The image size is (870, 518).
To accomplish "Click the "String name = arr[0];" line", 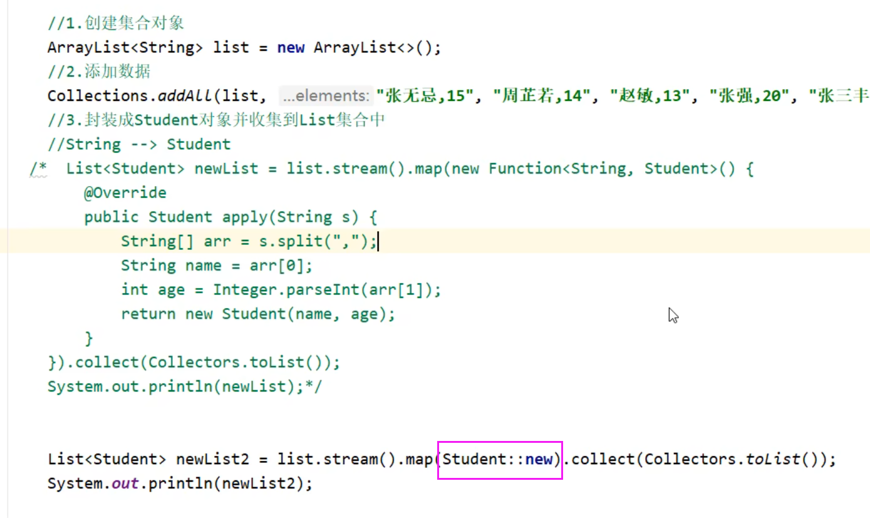I will [x=216, y=266].
